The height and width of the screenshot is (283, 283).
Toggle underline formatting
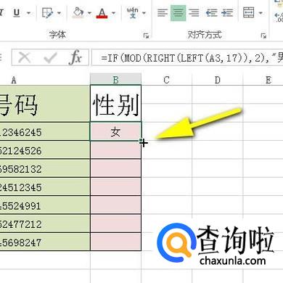coord(17,13)
